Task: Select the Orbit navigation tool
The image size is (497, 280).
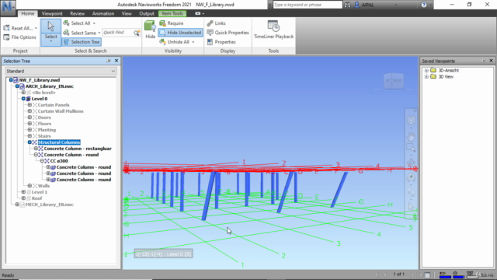Action: point(411,163)
